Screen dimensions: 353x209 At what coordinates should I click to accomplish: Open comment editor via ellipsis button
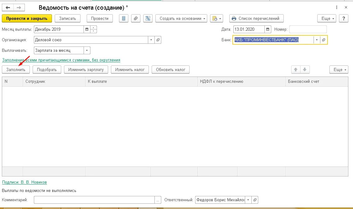[x=158, y=200]
